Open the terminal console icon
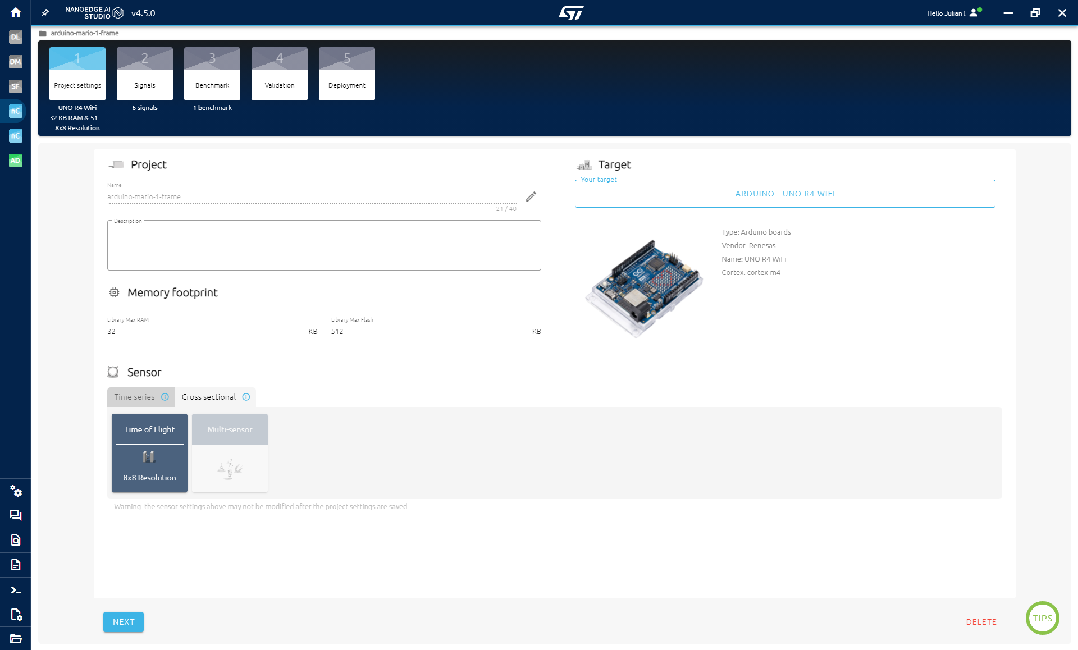Viewport: 1078px width, 650px height. [x=16, y=590]
